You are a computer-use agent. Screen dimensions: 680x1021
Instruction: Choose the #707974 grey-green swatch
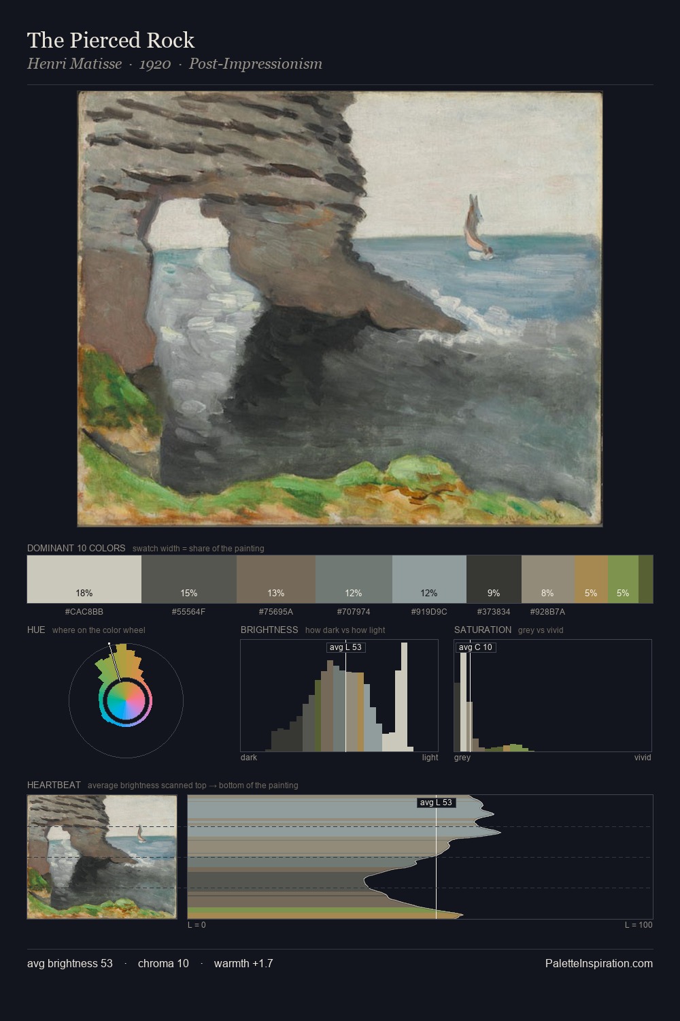coord(354,579)
